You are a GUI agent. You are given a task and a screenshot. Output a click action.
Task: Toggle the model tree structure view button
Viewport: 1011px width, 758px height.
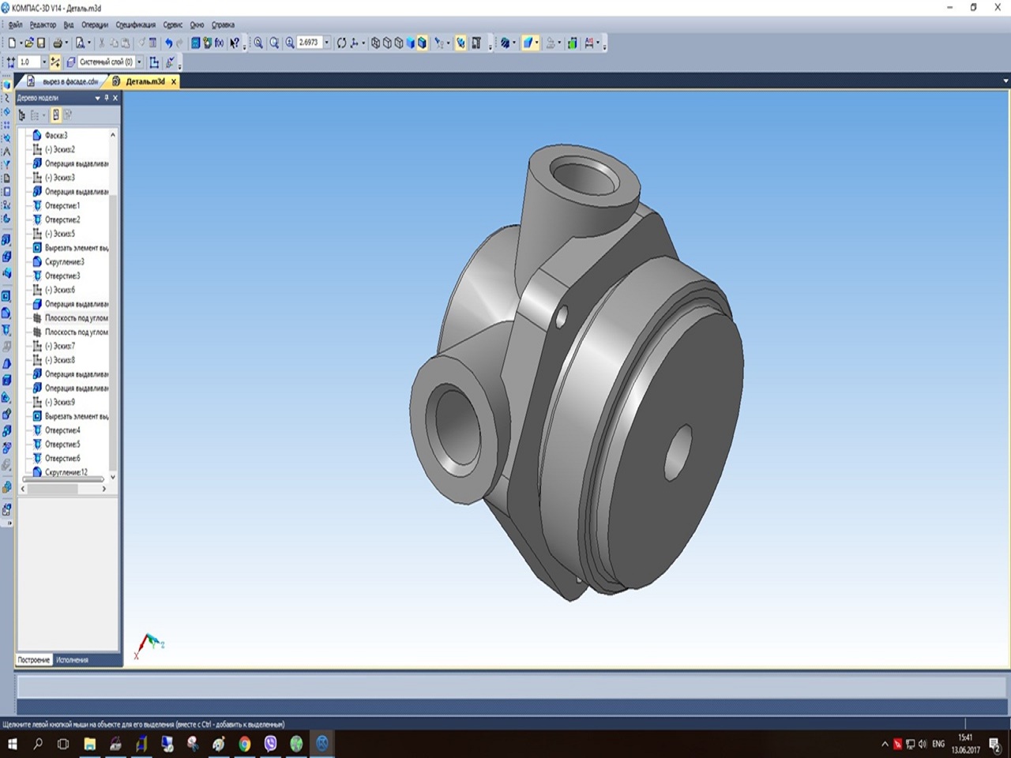pos(22,115)
